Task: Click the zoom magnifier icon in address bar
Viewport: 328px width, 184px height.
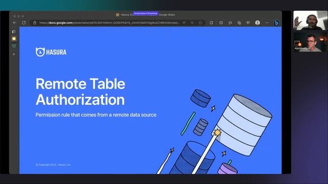Action: point(192,22)
